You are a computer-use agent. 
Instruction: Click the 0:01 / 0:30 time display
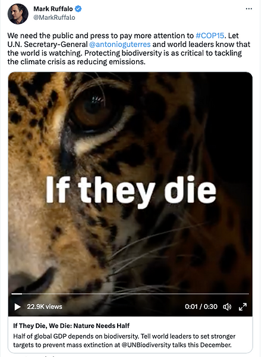coord(201,306)
